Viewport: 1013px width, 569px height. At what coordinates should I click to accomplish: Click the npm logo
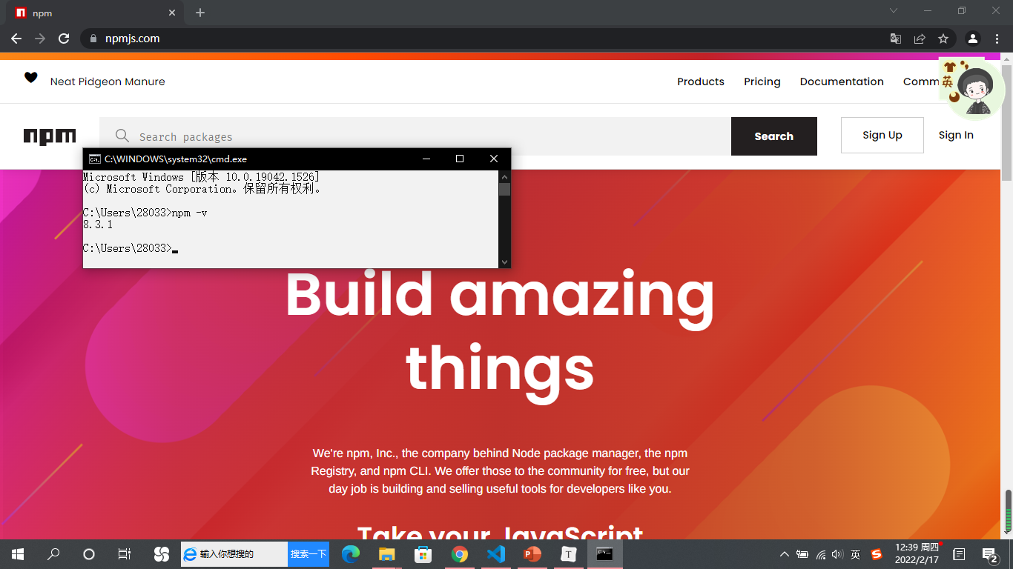50,136
